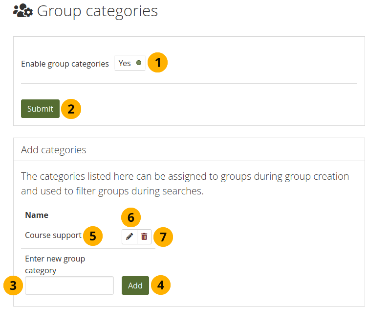
Task: Toggle the Enable group categories switch
Action: tap(130, 63)
